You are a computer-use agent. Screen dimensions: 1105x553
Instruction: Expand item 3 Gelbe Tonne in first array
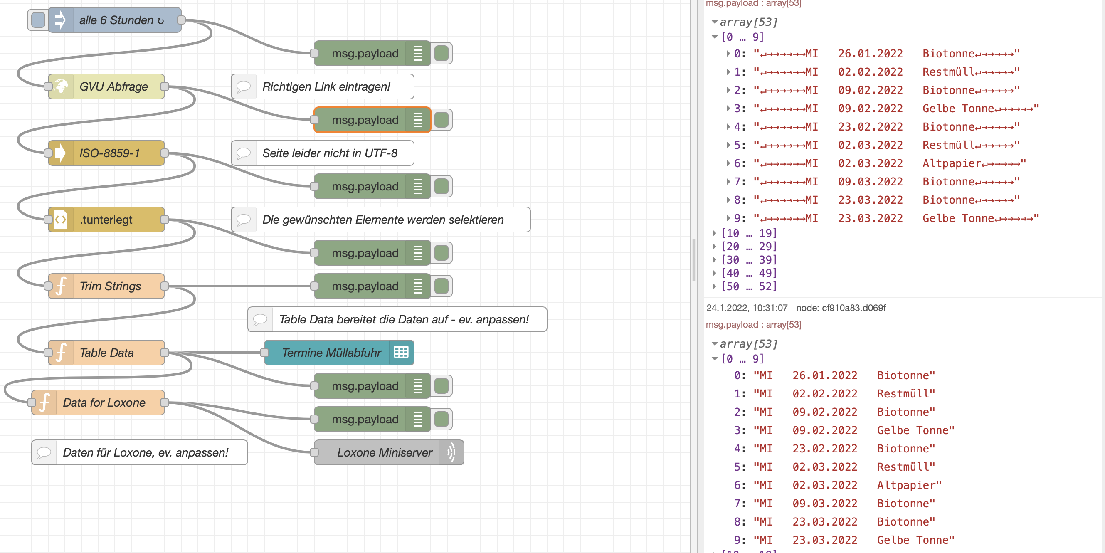pos(728,109)
